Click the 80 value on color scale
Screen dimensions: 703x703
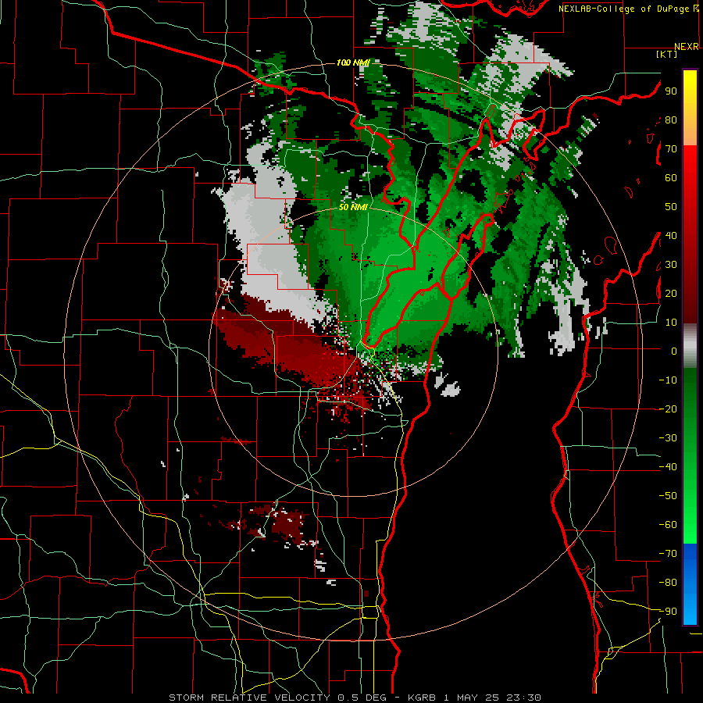coord(671,120)
